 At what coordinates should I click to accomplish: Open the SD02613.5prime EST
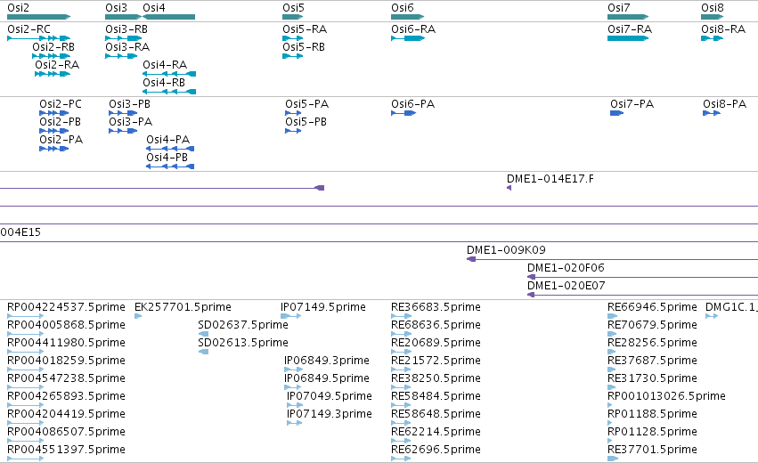click(x=243, y=343)
